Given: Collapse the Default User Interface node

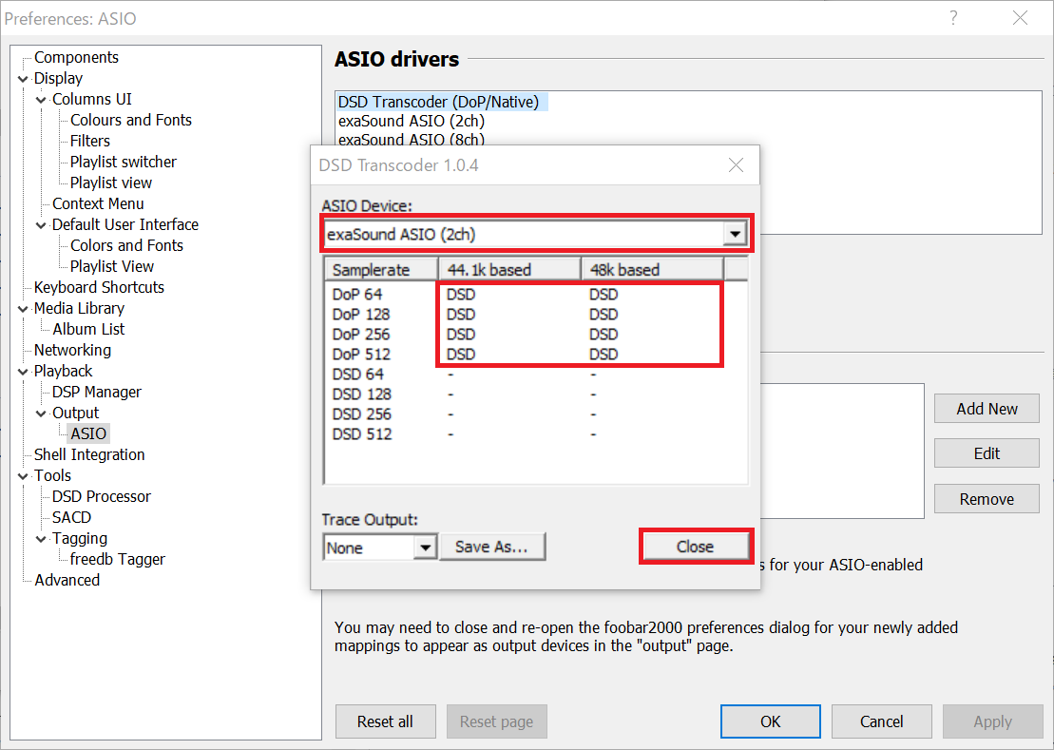Looking at the screenshot, I should (x=41, y=225).
